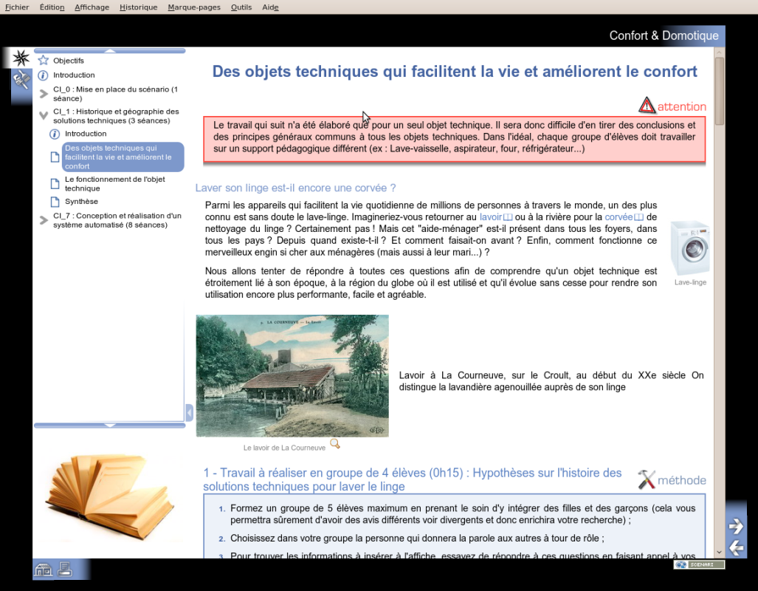This screenshot has height=591, width=758.
Task: Click the main title "Des objets techniques qui facilitent la vie"
Action: coord(455,72)
